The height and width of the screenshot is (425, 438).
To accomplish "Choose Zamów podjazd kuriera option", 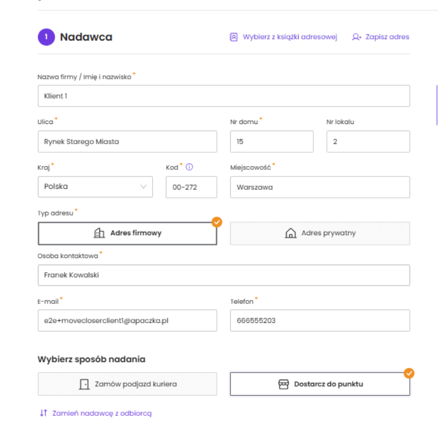I will [x=127, y=384].
